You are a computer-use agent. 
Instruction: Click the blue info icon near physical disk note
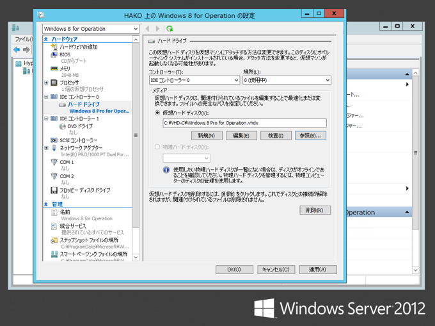coord(166,170)
